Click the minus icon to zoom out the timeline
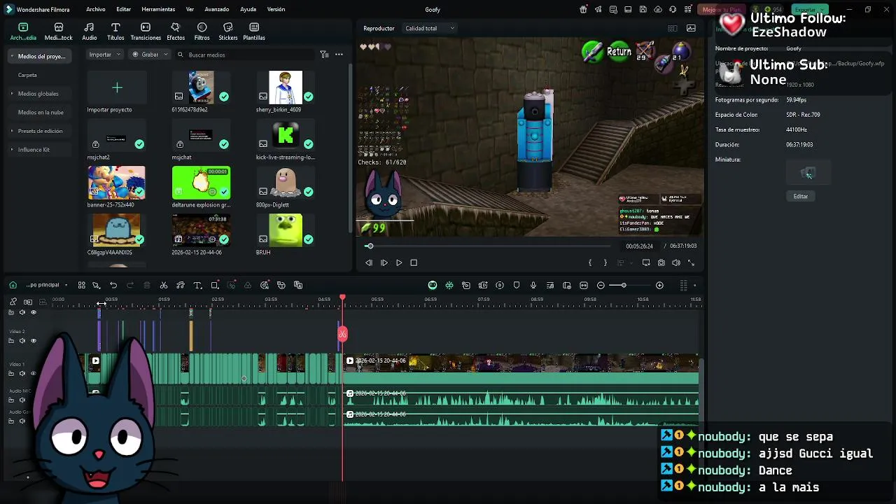Viewport: 896px width, 504px height. (601, 285)
